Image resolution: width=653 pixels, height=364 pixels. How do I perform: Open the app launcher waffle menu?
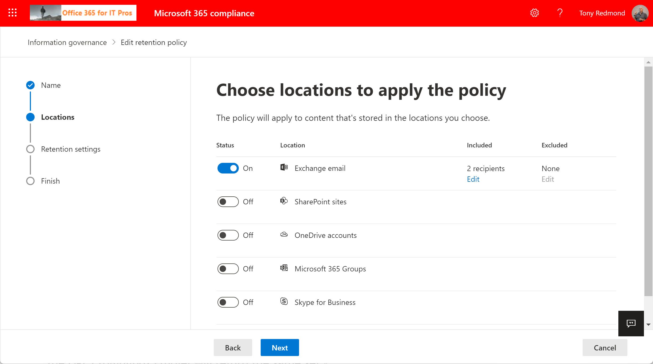pyautogui.click(x=12, y=13)
